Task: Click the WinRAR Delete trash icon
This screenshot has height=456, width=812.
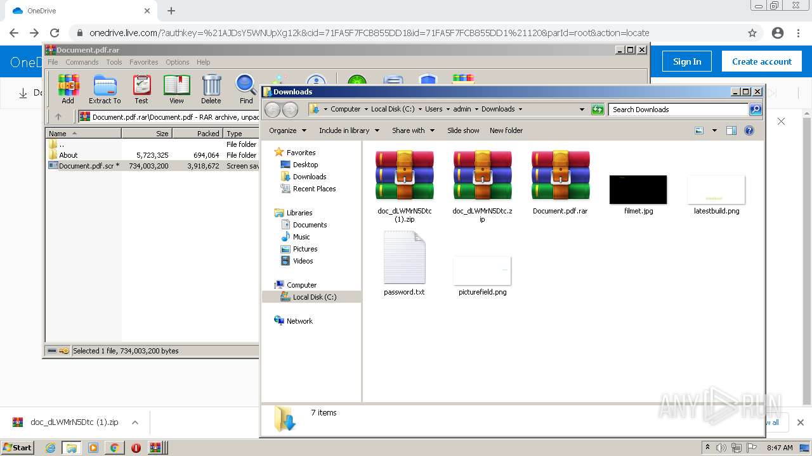Action: 211,89
